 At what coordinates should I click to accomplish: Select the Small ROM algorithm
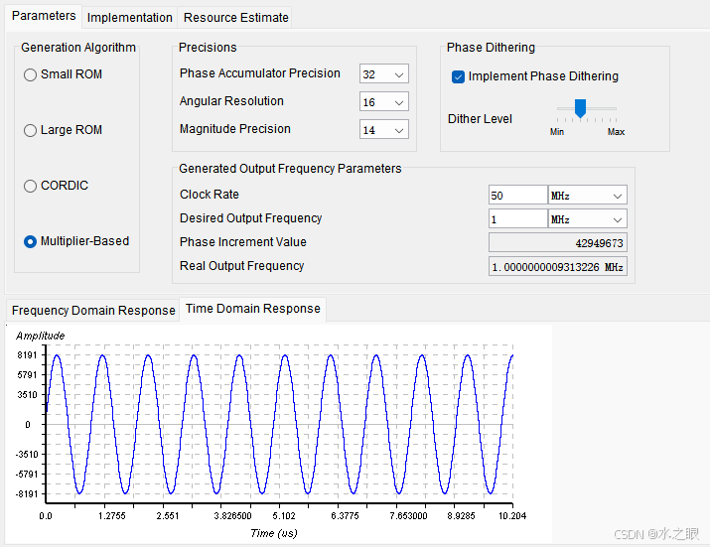63,74
